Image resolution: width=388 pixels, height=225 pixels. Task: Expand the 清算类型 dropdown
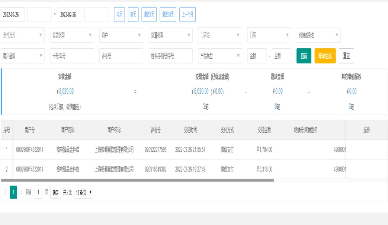click(x=171, y=35)
